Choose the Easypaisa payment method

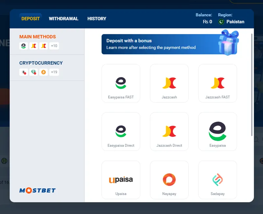(x=217, y=131)
